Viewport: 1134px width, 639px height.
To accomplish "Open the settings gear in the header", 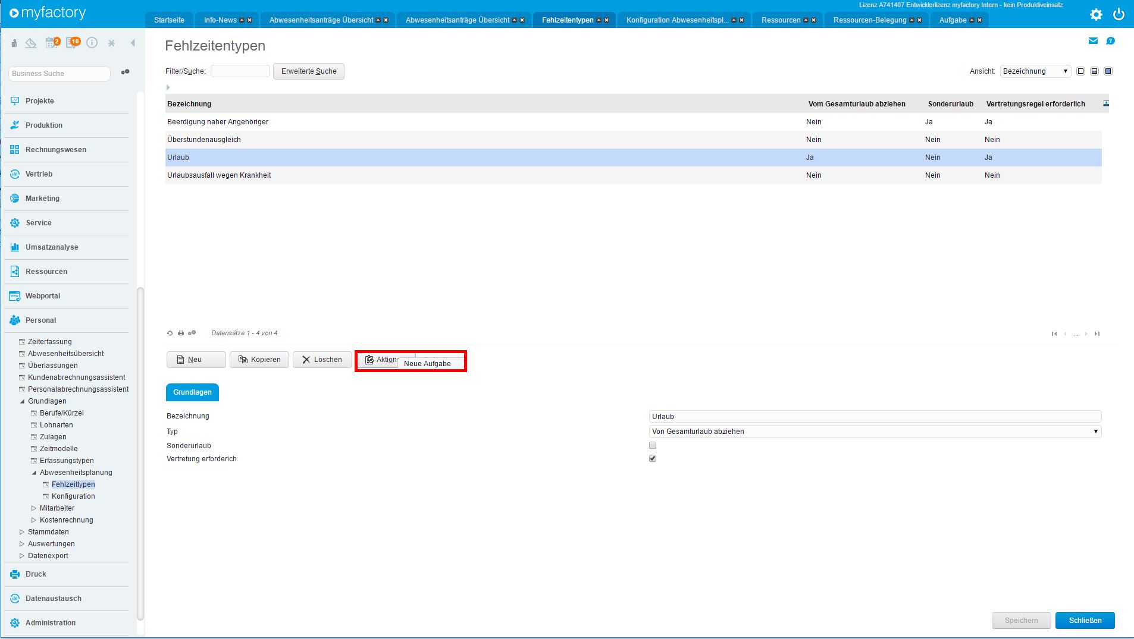I will (x=1096, y=14).
